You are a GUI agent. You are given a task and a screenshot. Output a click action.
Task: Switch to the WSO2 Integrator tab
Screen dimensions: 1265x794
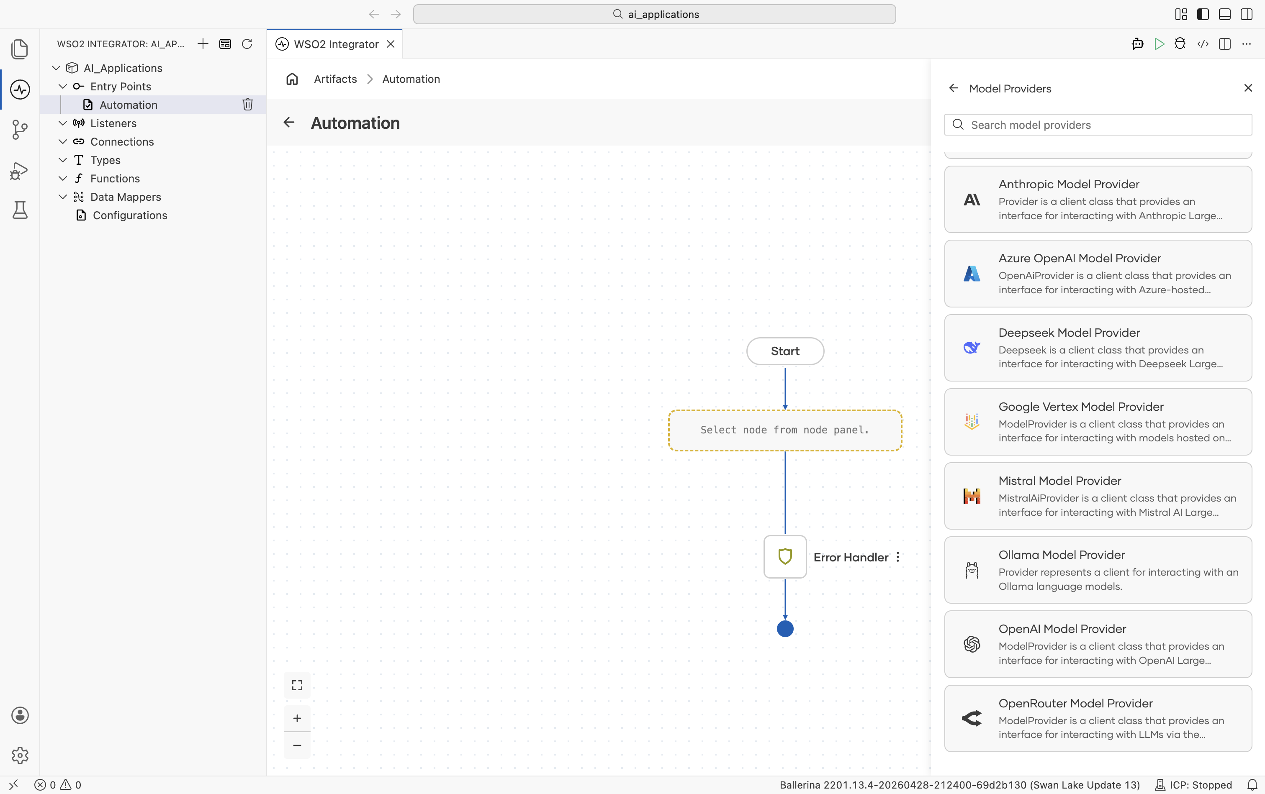[335, 44]
